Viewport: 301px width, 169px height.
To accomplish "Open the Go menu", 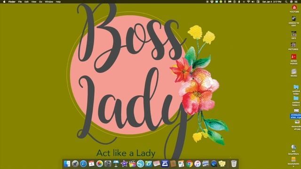I will (40, 2).
